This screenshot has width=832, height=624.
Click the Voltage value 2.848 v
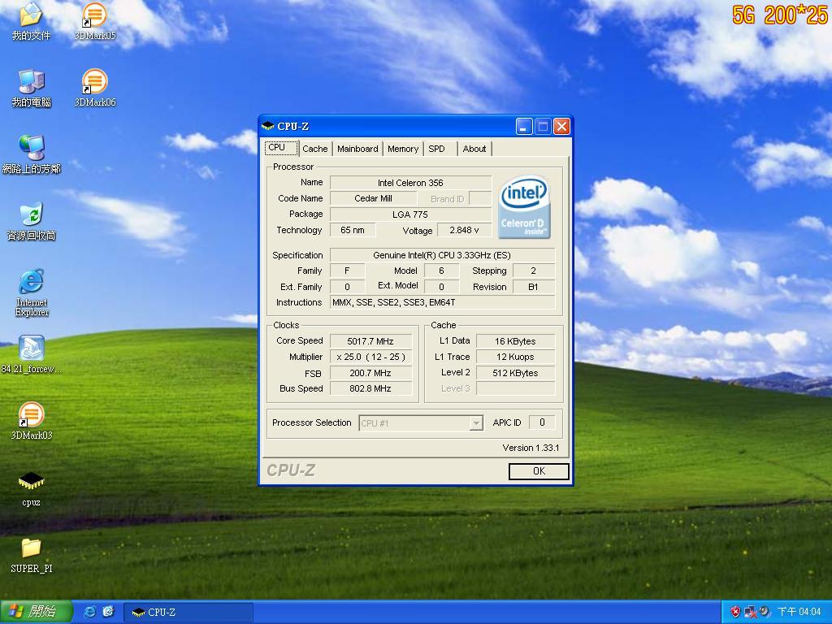(x=464, y=230)
